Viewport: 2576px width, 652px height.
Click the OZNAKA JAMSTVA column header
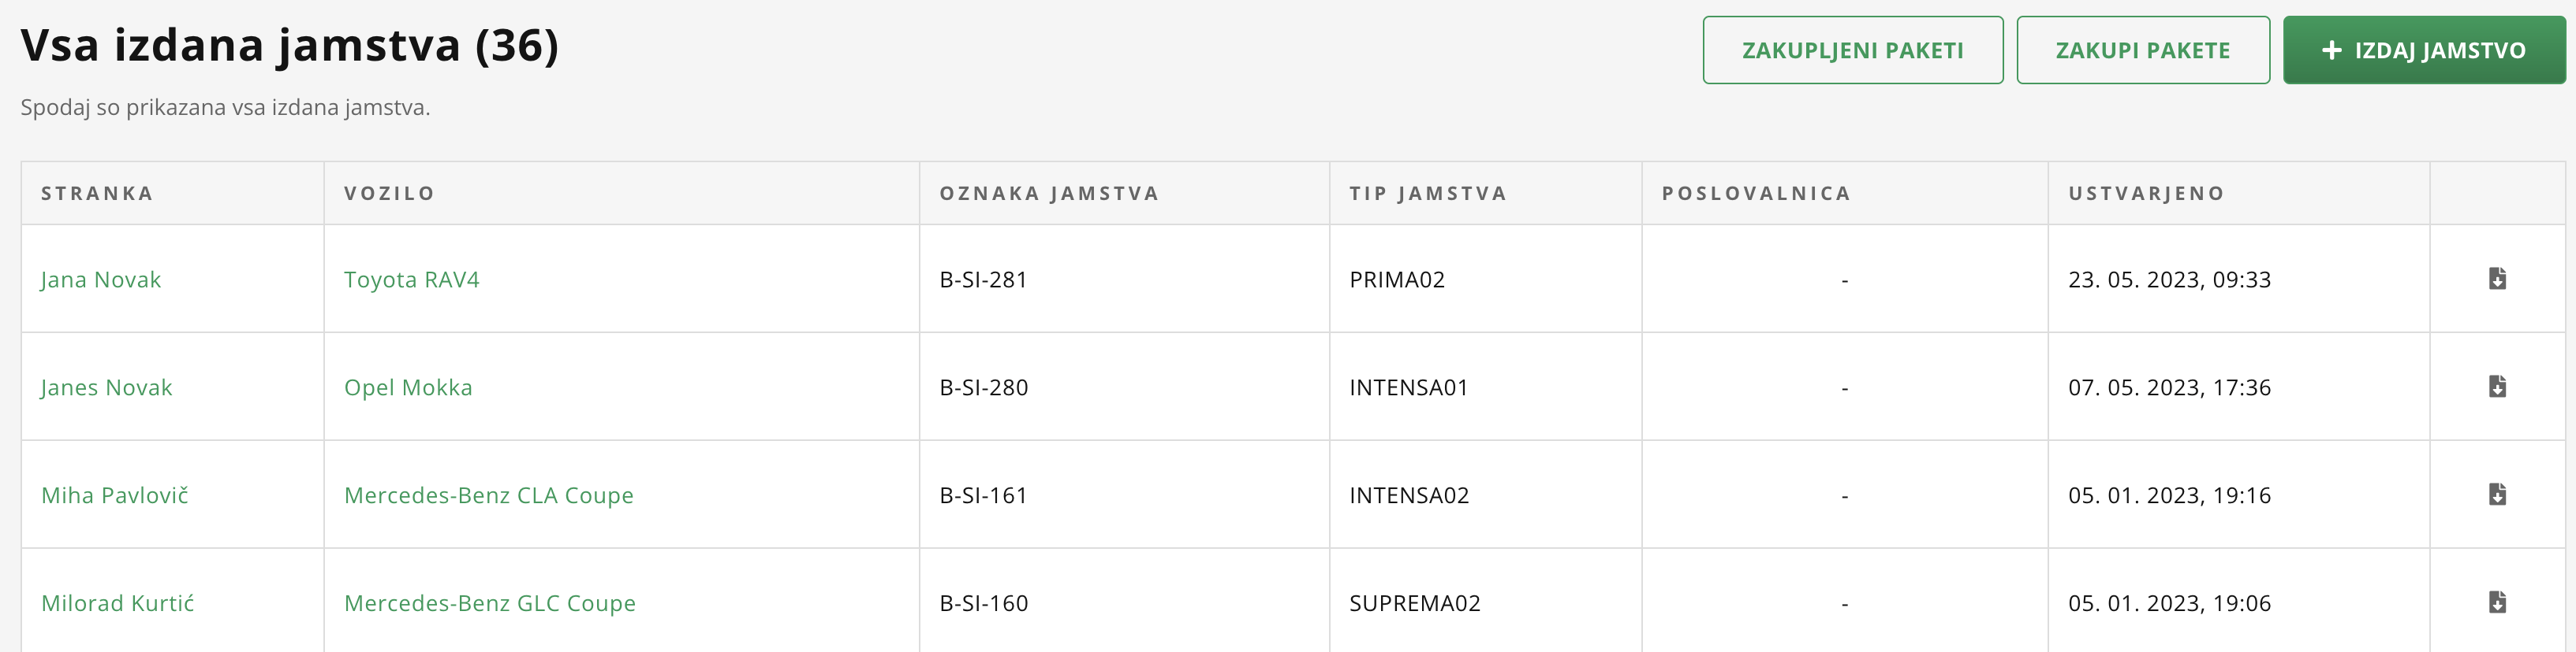click(x=1049, y=194)
